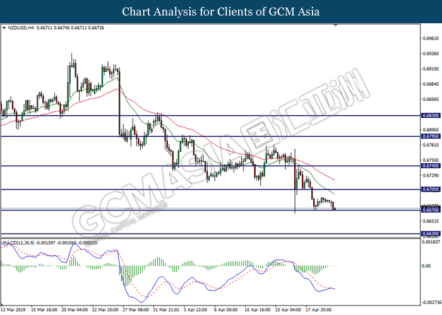442x315 pixels.
Task: Select the 0.68300 price level label
Action: point(431,115)
